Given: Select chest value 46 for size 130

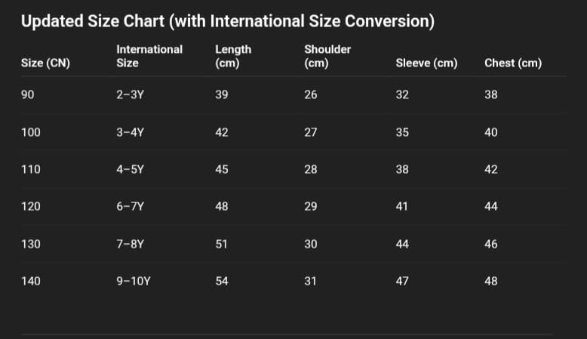Looking at the screenshot, I should point(490,244).
